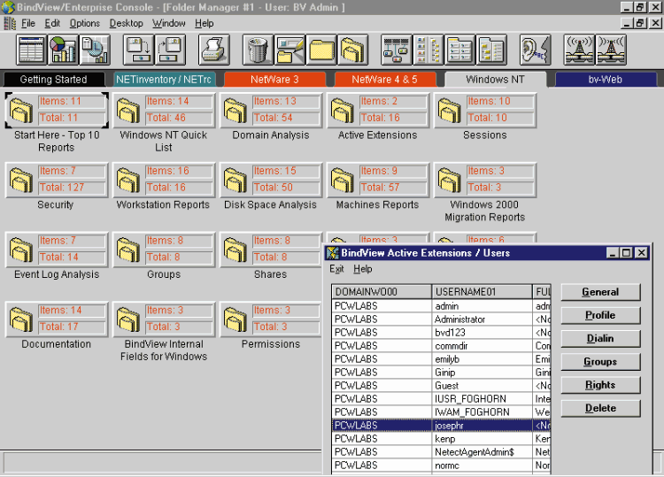This screenshot has width=664, height=477.
Task: Select the Windows NT tab
Action: 496,79
